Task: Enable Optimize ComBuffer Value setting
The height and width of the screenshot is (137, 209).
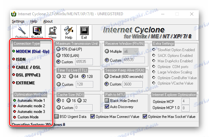Action: [154, 78]
